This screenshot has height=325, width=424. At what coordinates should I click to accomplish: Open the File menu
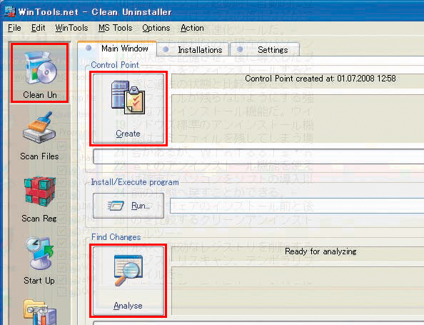(x=14, y=28)
